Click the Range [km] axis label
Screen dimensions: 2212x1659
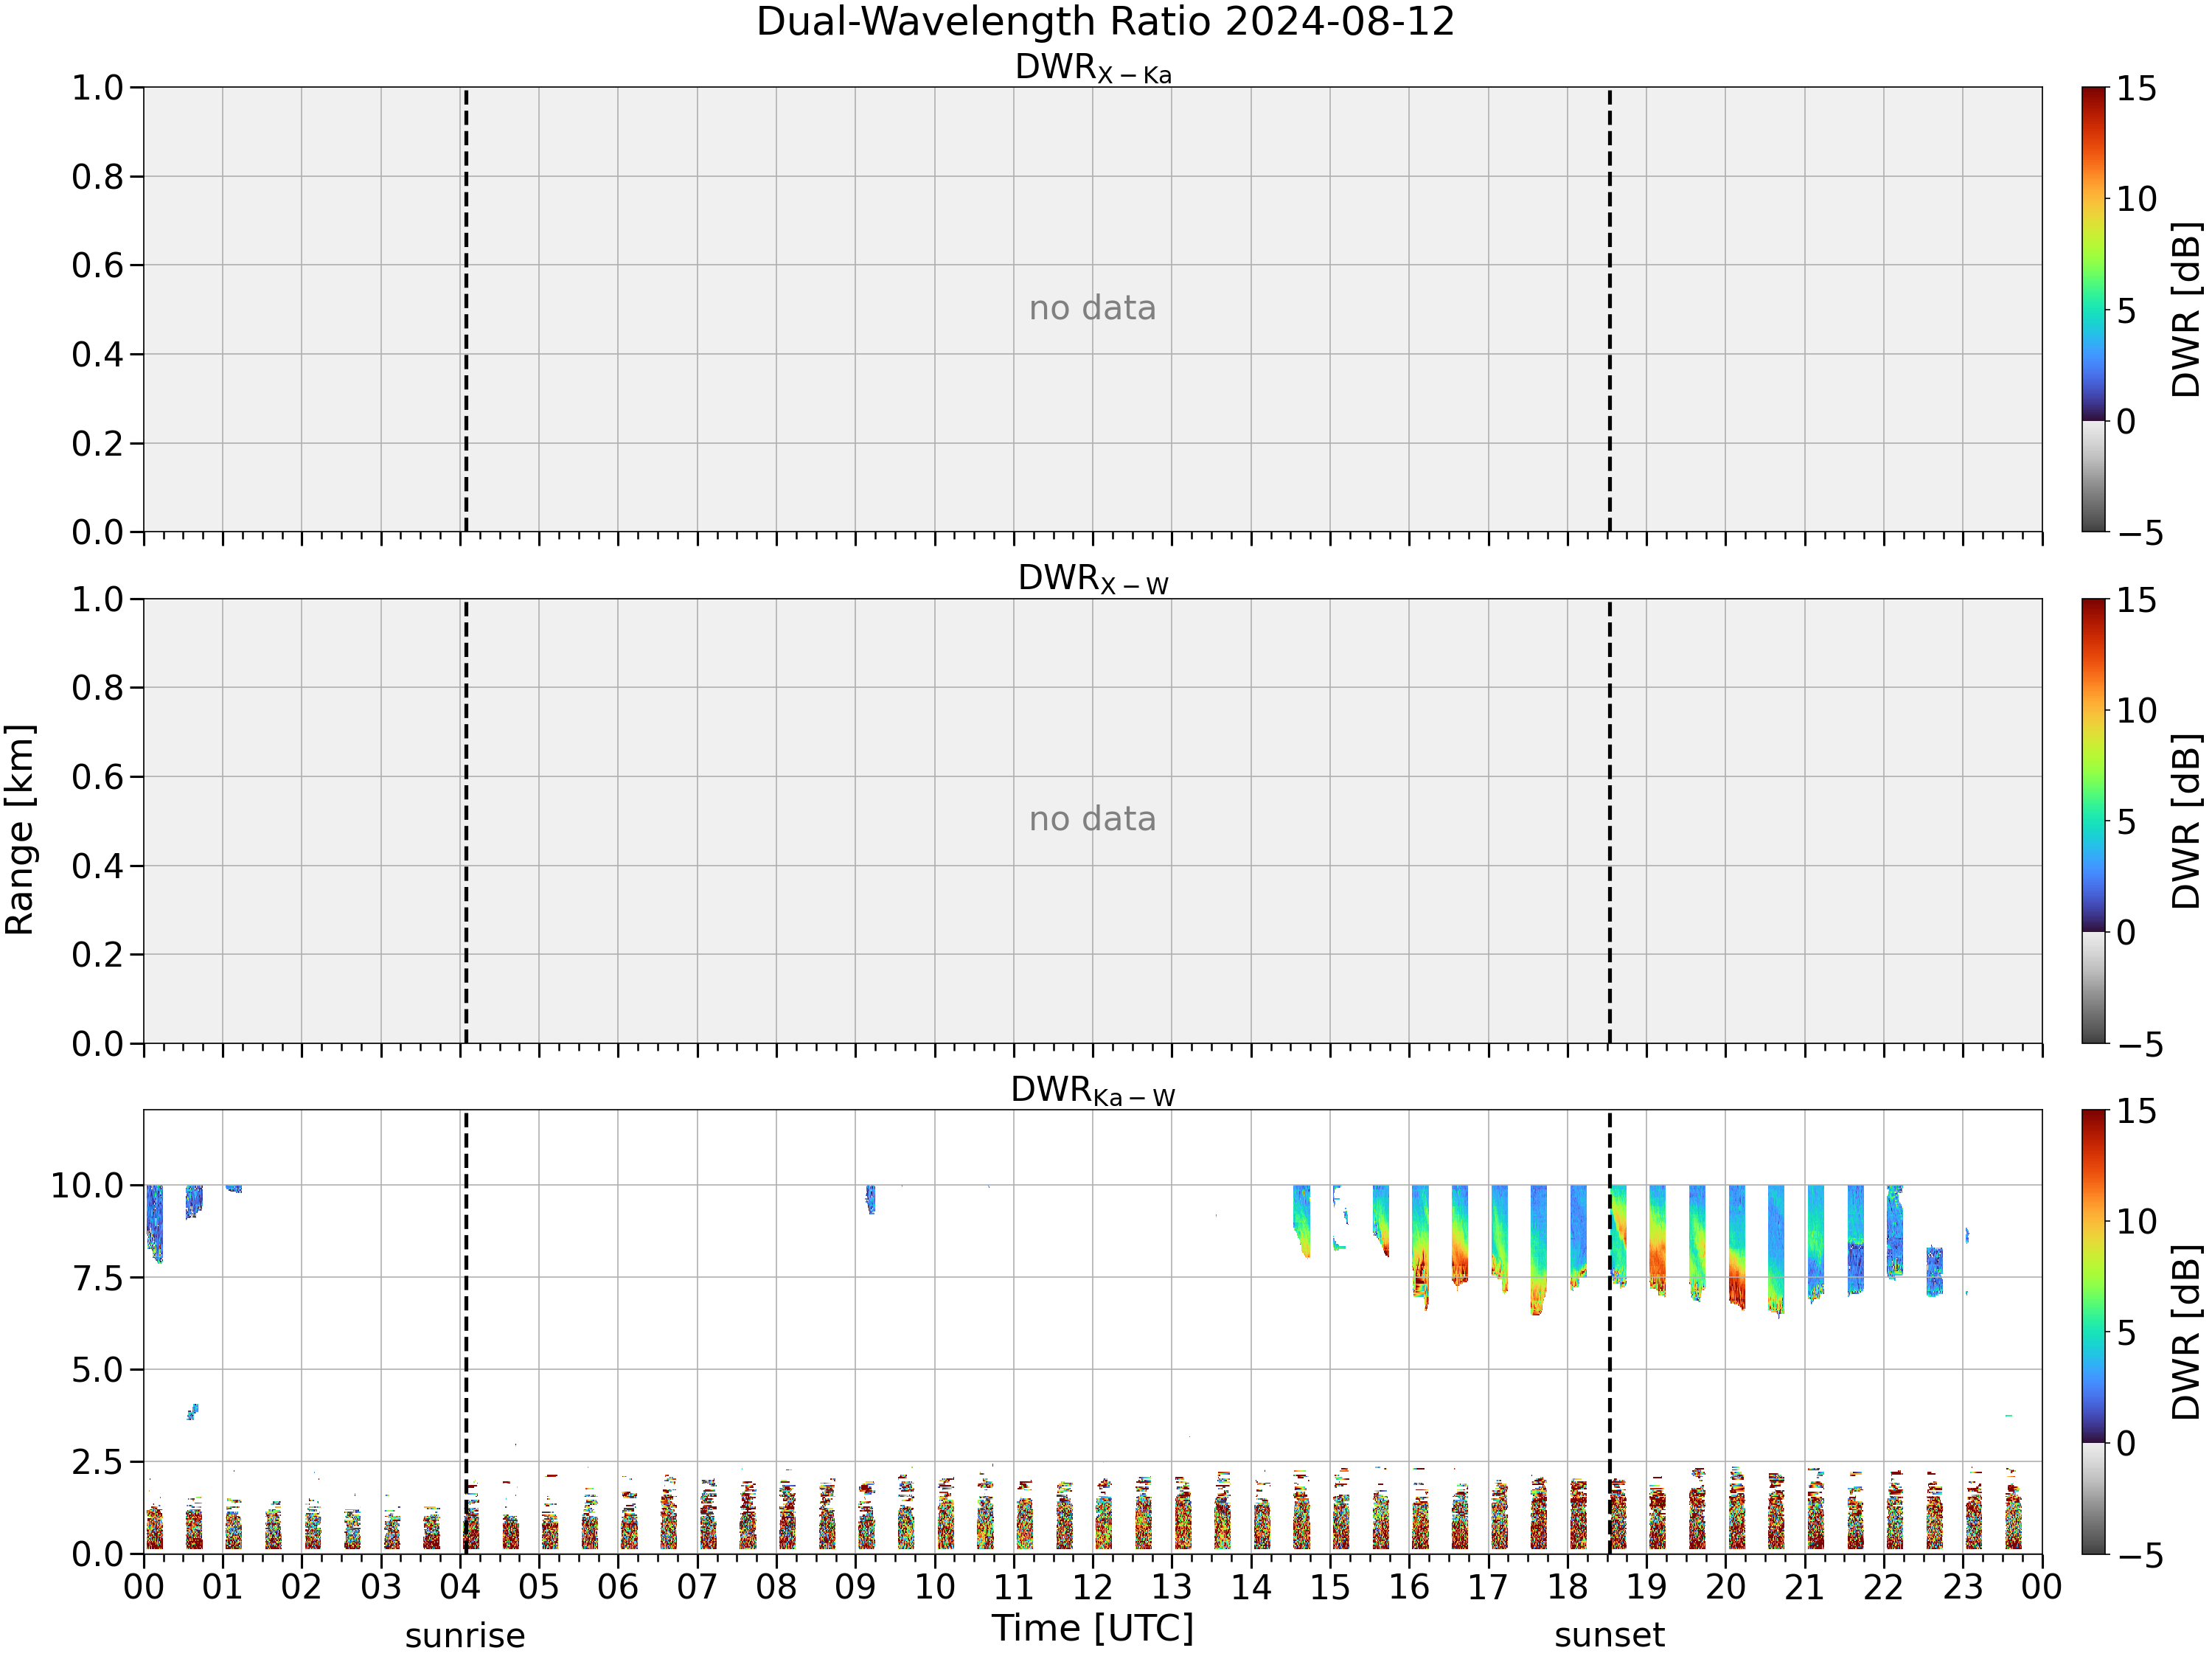pyautogui.click(x=19, y=829)
